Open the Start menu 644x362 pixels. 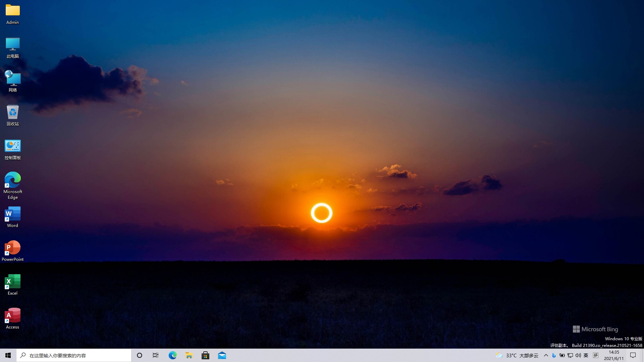8,355
